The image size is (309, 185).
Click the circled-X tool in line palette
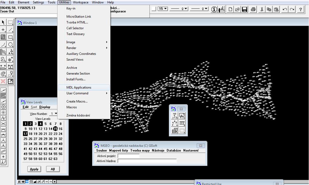pos(3,107)
